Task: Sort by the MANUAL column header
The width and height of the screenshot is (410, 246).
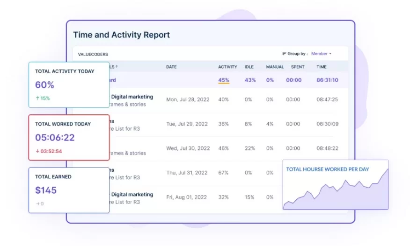Action: (275, 67)
